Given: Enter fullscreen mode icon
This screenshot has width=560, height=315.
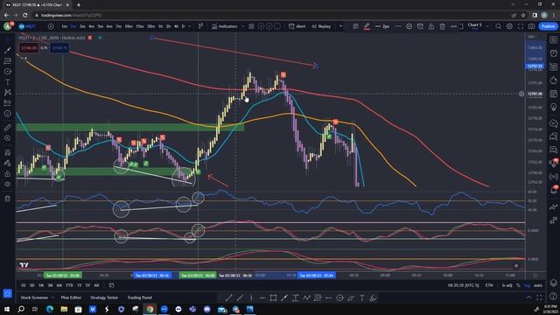Looking at the screenshot, I should [521, 26].
